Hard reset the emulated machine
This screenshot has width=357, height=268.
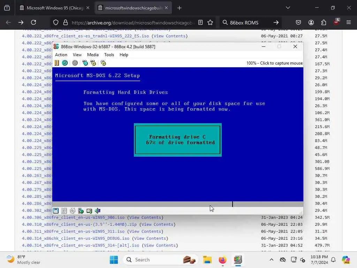pos(65,63)
